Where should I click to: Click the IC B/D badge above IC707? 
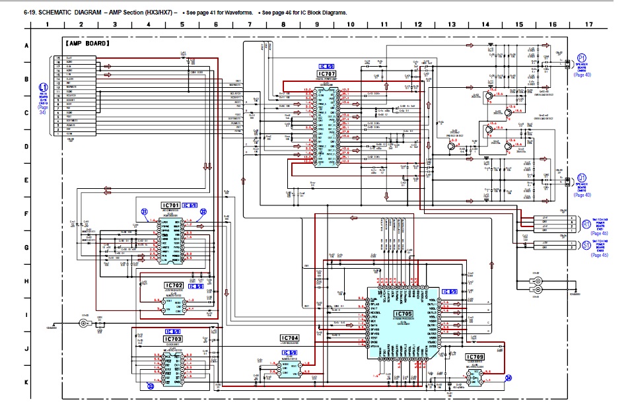tap(327, 67)
